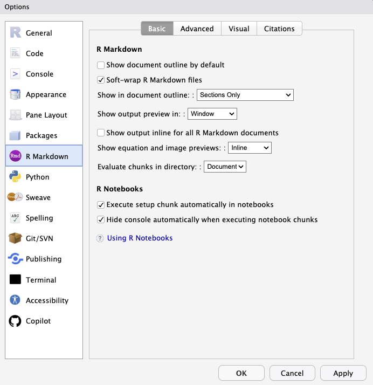Click the Apply button
Image resolution: width=373 pixels, height=385 pixels.
pyautogui.click(x=343, y=373)
